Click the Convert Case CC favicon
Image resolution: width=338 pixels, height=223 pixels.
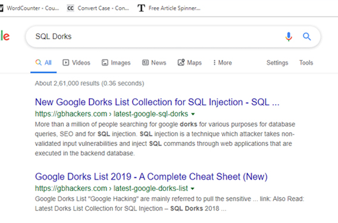click(x=70, y=8)
